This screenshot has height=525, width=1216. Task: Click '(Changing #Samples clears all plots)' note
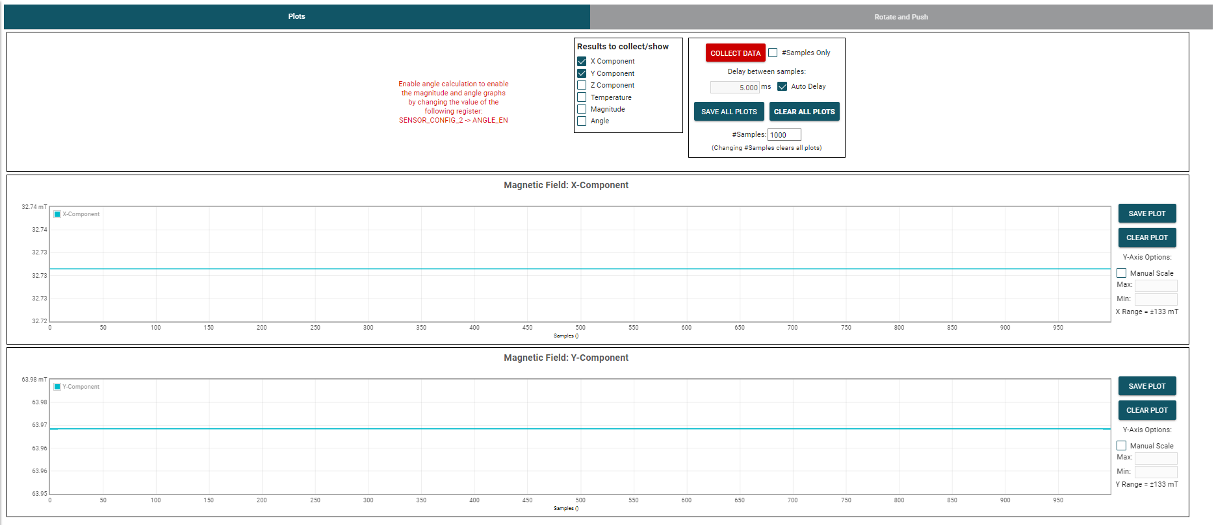(x=766, y=148)
